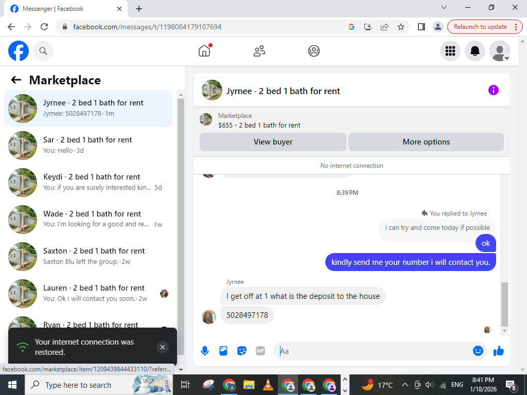
Task: Choose a GIF icon
Action: pos(260,351)
